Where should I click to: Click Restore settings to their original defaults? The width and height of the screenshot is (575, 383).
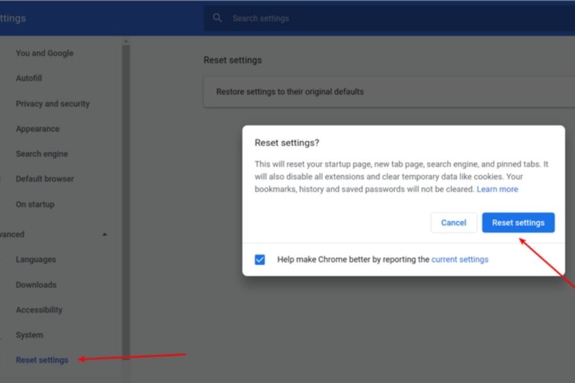click(290, 92)
